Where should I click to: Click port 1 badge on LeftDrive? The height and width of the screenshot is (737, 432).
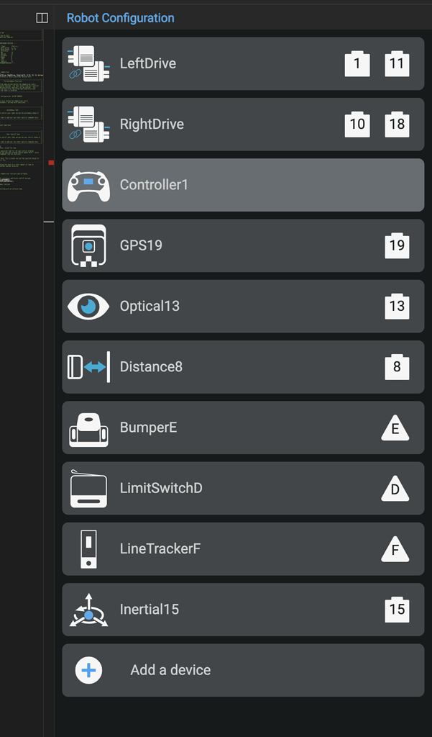click(357, 64)
